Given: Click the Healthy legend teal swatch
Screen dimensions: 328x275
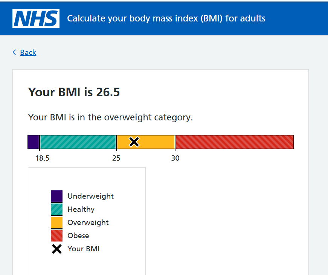Looking at the screenshot, I should [x=57, y=209].
